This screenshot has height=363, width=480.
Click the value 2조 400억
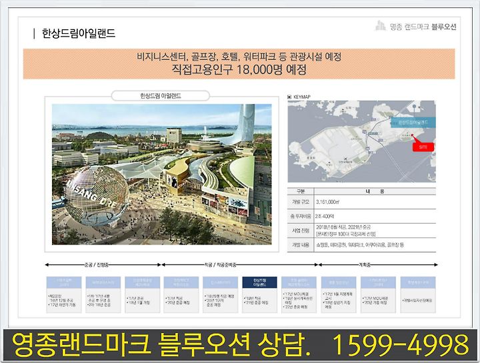[325, 216]
